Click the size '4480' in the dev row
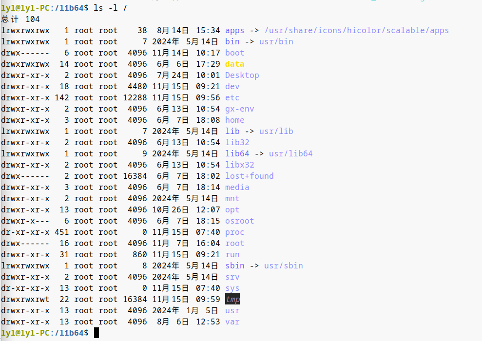482x341 pixels. (x=137, y=86)
